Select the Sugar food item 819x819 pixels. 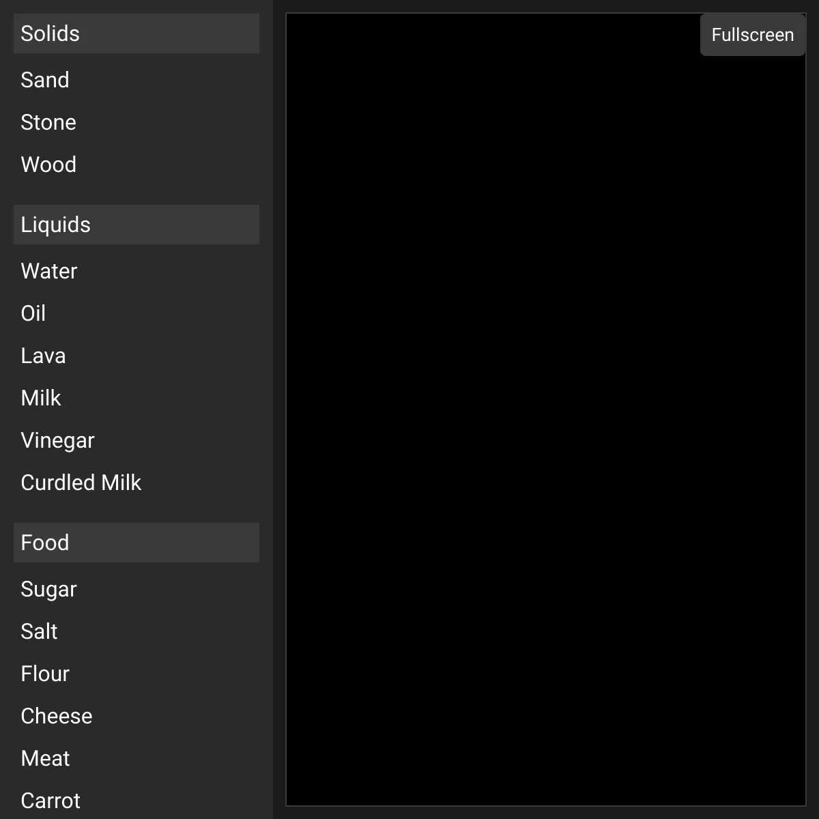(136, 589)
